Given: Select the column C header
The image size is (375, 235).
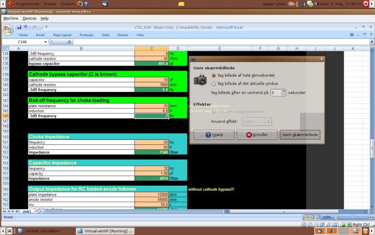Looking at the screenshot, I should click(x=151, y=48).
